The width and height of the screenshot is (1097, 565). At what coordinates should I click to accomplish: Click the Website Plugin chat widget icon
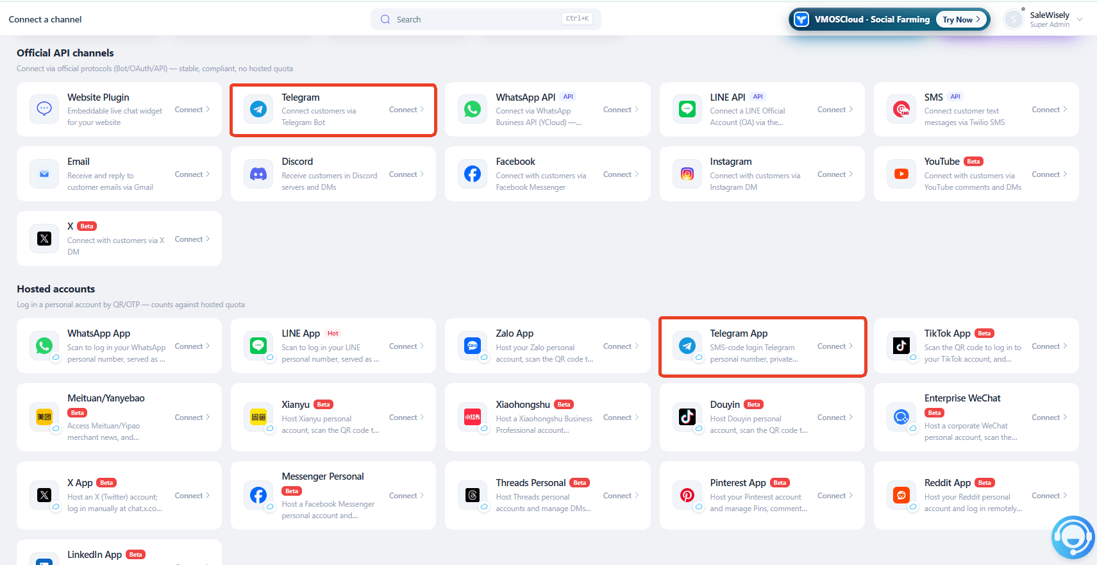click(x=44, y=109)
